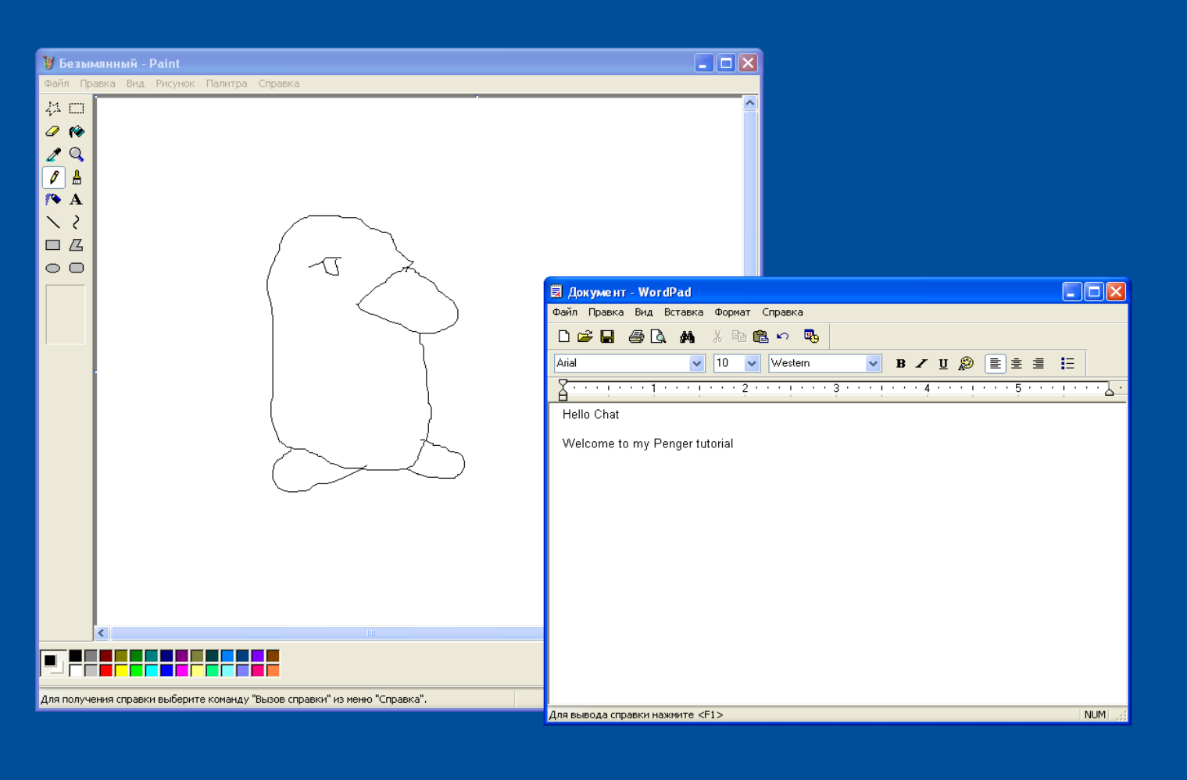Toggle Italic formatting in WordPad
Viewport: 1187px width, 780px height.
(922, 364)
